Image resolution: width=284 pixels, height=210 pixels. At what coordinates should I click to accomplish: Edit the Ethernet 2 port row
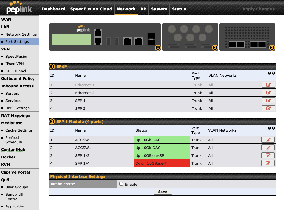268,93
